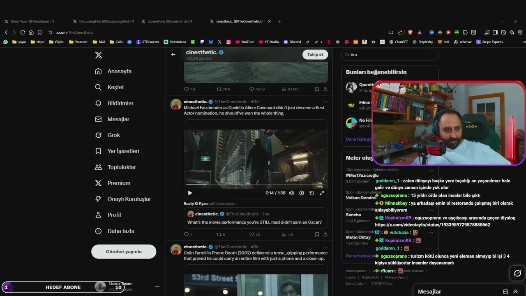Toggle picture-in-picture on video player
Screen dimensions: 526x296
[x=312, y=193]
